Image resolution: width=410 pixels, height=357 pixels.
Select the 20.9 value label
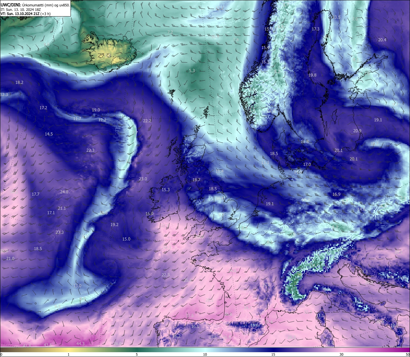click(x=357, y=131)
